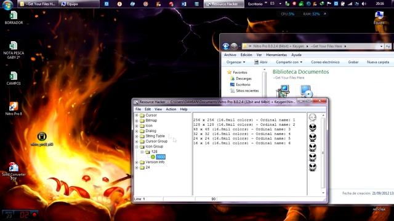Viewport: 394px width, 221px height.
Task: Open the Compartir con dropdown
Action: (289, 62)
